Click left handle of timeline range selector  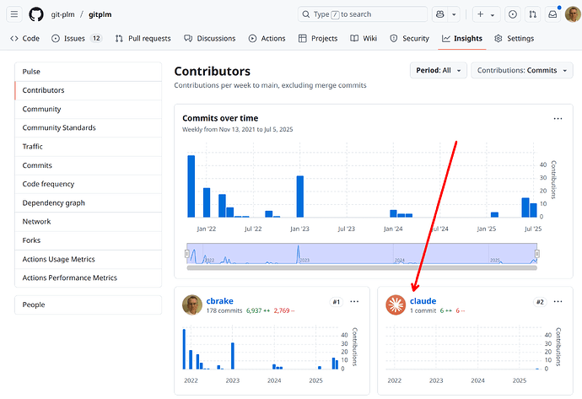coord(187,254)
